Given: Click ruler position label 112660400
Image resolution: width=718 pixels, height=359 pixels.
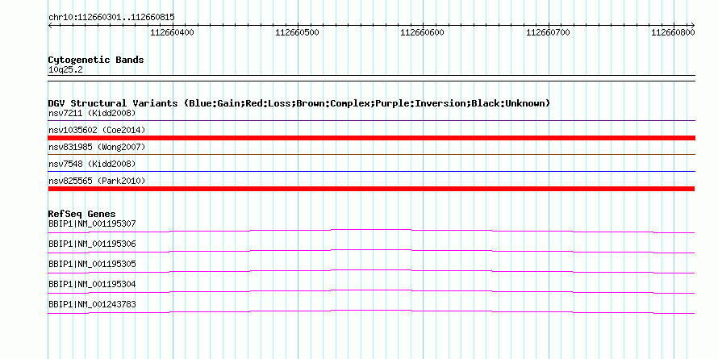Looking at the screenshot, I should [x=172, y=32].
